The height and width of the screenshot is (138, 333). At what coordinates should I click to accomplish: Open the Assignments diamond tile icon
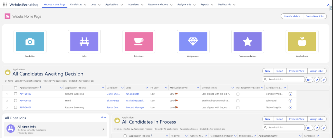(193, 42)
